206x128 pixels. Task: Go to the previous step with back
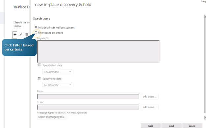tap(151, 126)
